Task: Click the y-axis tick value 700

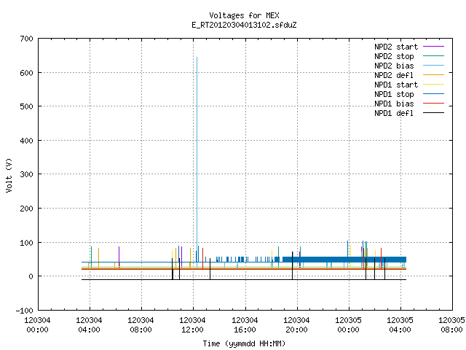Action: click(x=26, y=39)
